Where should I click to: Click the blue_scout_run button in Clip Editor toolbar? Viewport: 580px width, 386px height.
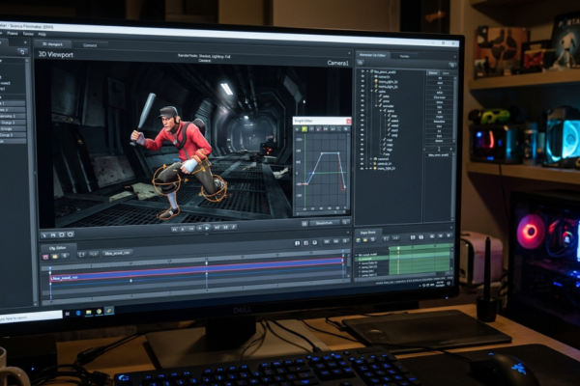pos(117,253)
